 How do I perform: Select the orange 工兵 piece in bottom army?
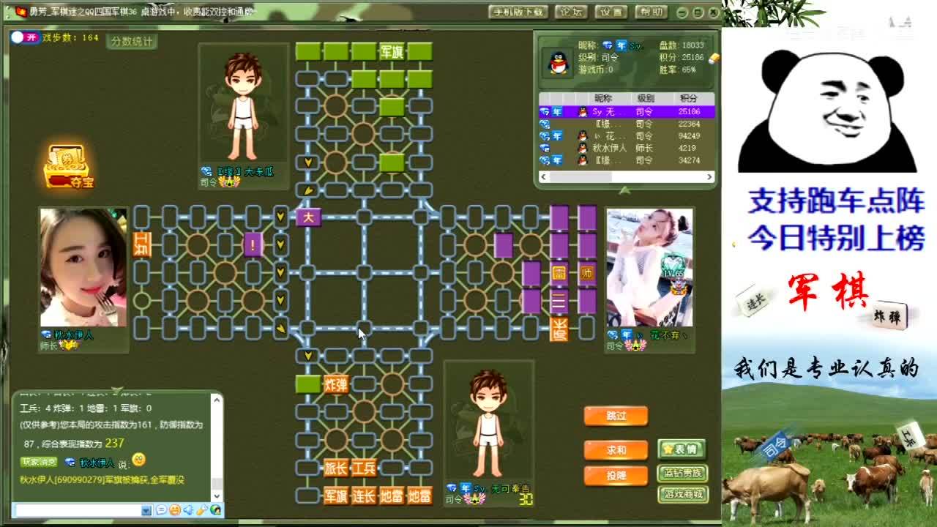364,468
